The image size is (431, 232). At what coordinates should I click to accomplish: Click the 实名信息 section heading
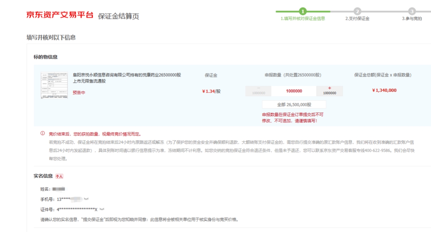[x=43, y=176]
